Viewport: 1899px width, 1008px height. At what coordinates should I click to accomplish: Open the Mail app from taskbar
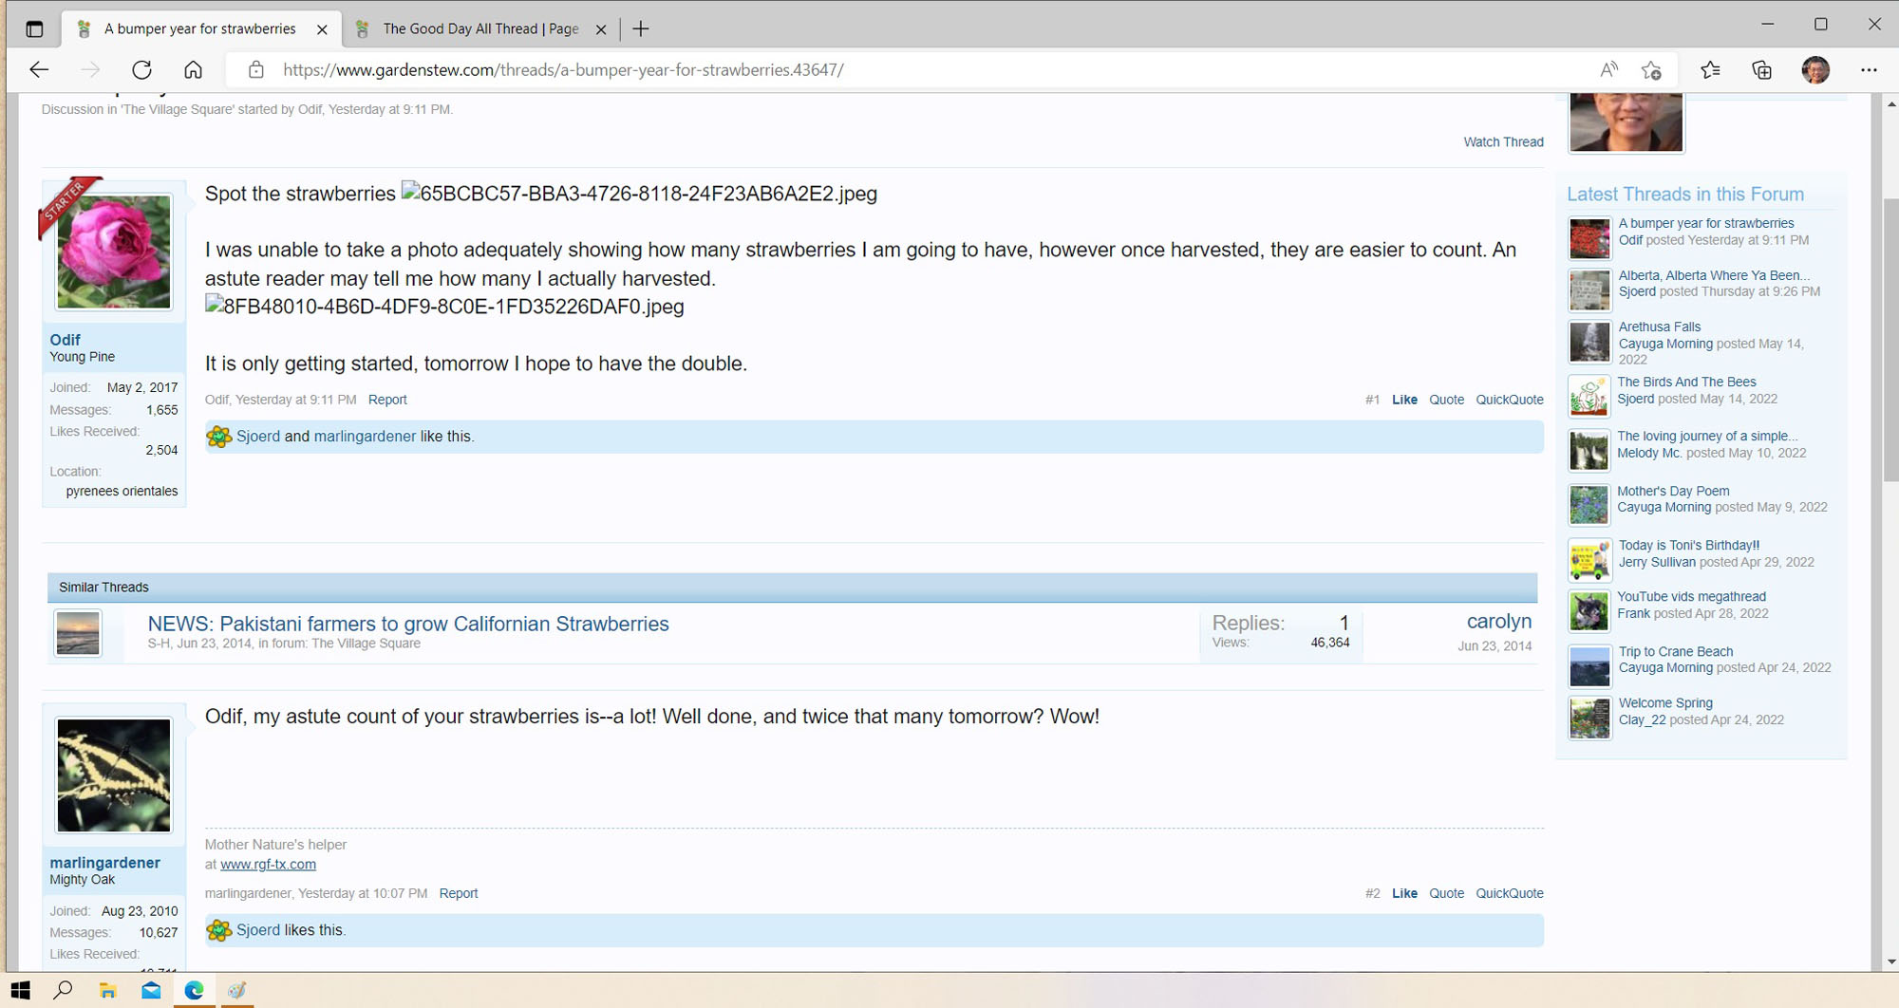(x=151, y=990)
